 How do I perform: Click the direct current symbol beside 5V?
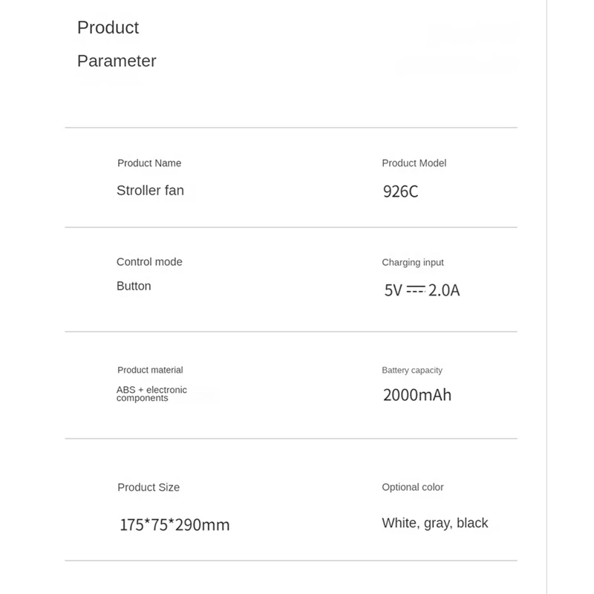pyautogui.click(x=415, y=290)
